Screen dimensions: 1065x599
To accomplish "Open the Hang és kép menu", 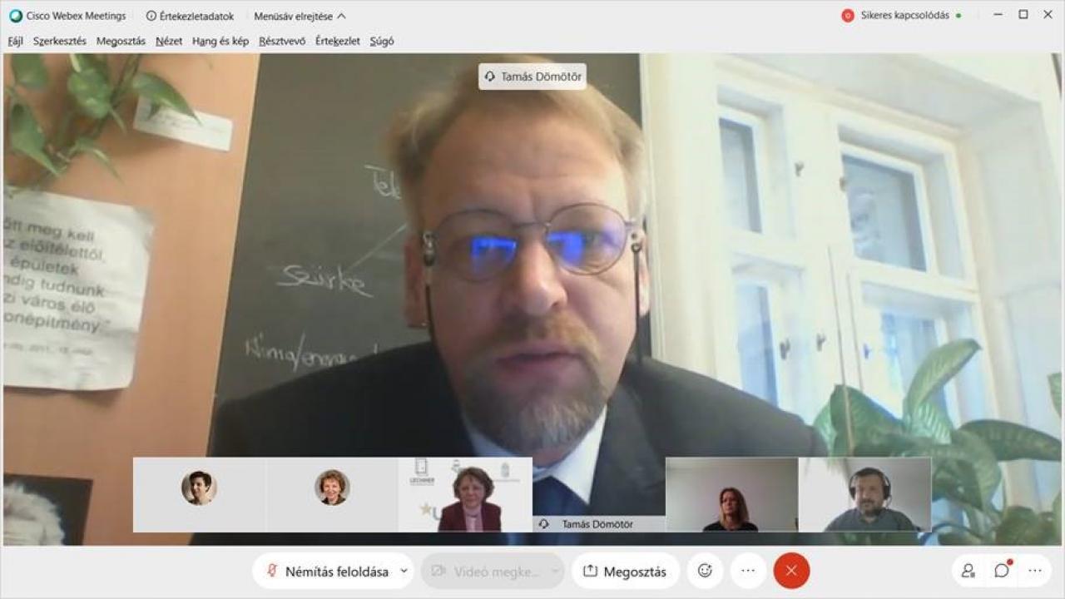I will (220, 41).
